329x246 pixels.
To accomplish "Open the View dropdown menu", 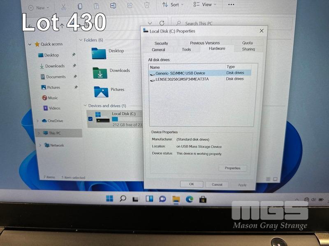I will click(204, 5).
